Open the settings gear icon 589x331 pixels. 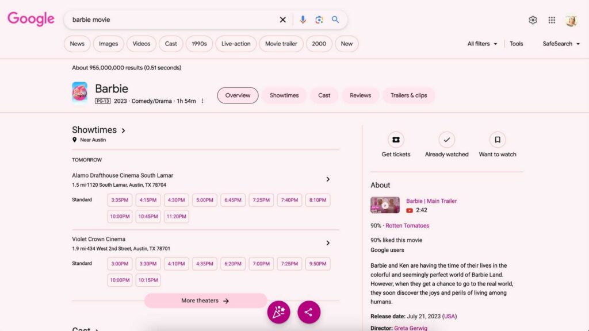click(x=533, y=20)
